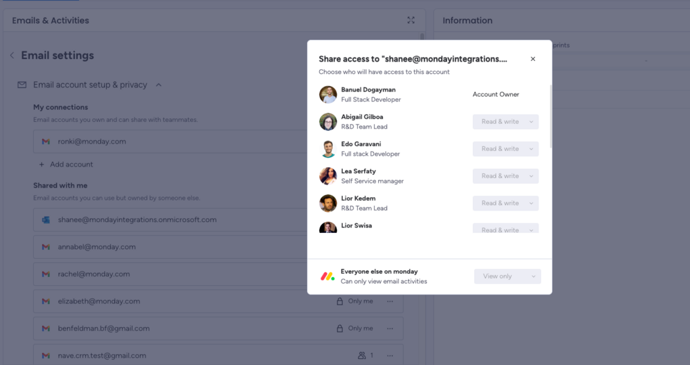This screenshot has width=690, height=365.
Task: Click the name Lior Kedem
Action: click(359, 198)
